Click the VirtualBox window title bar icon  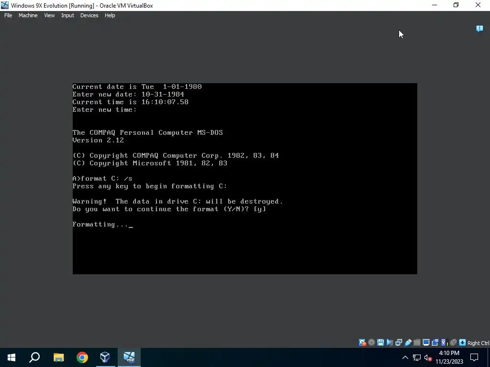5,5
